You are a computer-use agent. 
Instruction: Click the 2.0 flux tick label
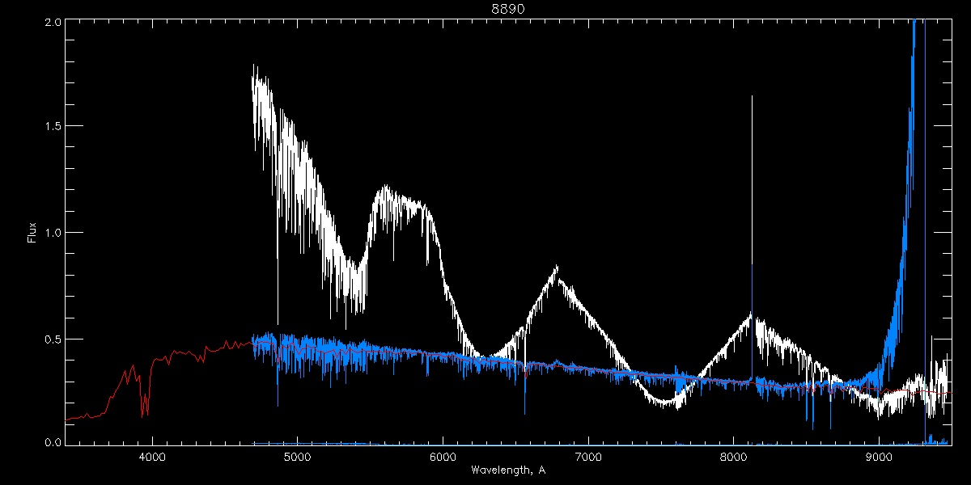click(51, 22)
